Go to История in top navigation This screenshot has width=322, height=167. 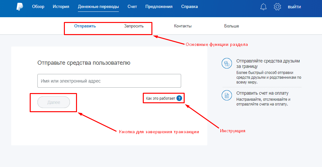[x=61, y=7]
